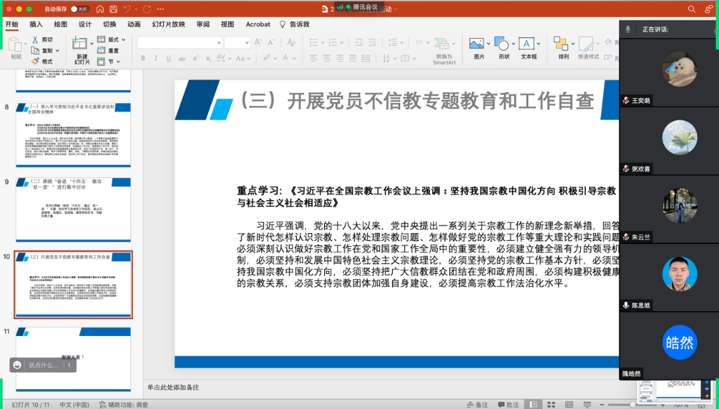Toggle Strikethrough formatting
This screenshot has height=409, width=719.
pos(182,58)
